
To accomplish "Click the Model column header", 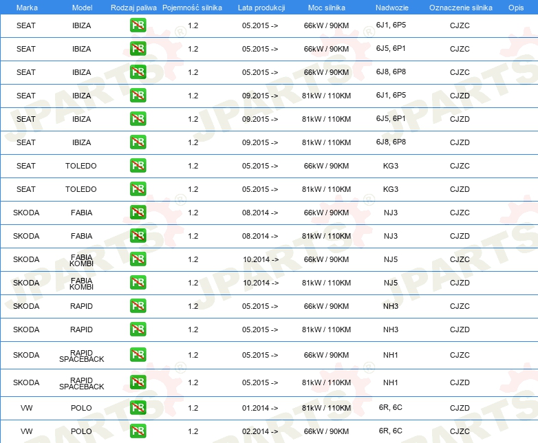I will click(x=82, y=8).
